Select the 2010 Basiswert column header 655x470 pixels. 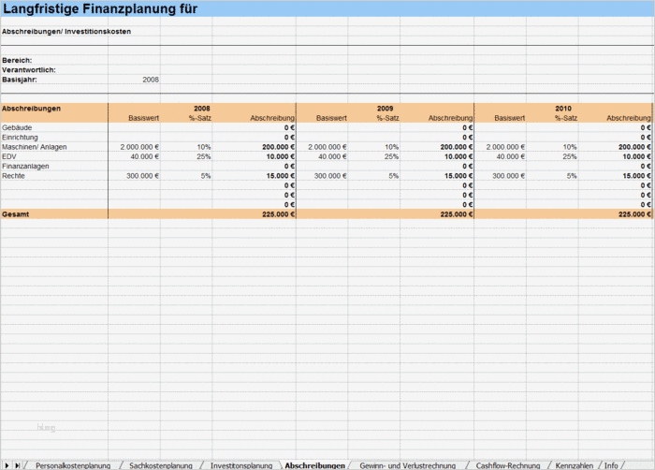point(509,118)
